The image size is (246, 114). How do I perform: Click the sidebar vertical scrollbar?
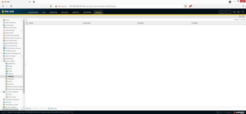pos(24,57)
